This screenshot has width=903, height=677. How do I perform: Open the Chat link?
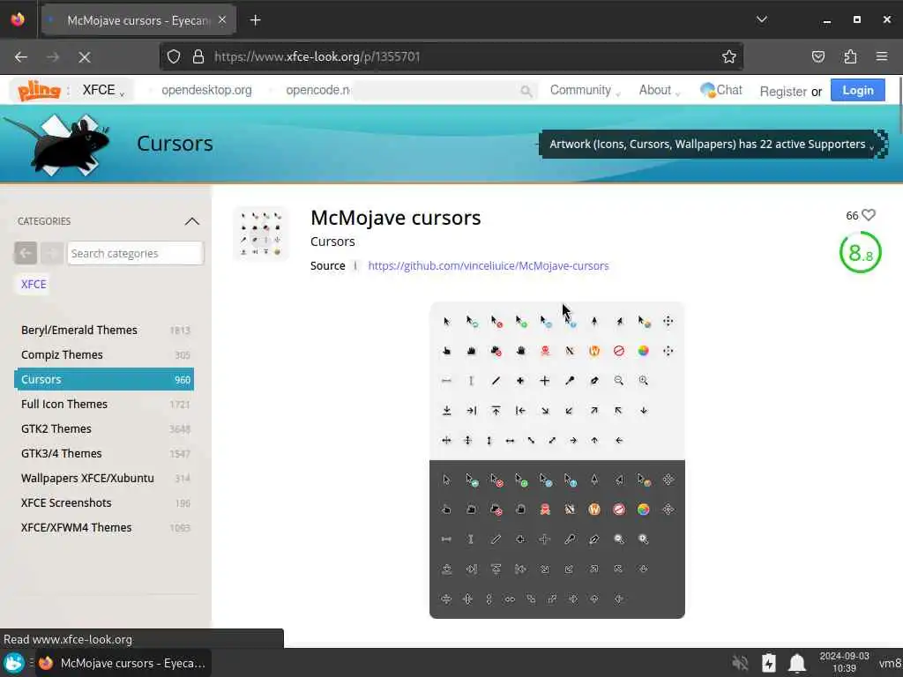(721, 91)
